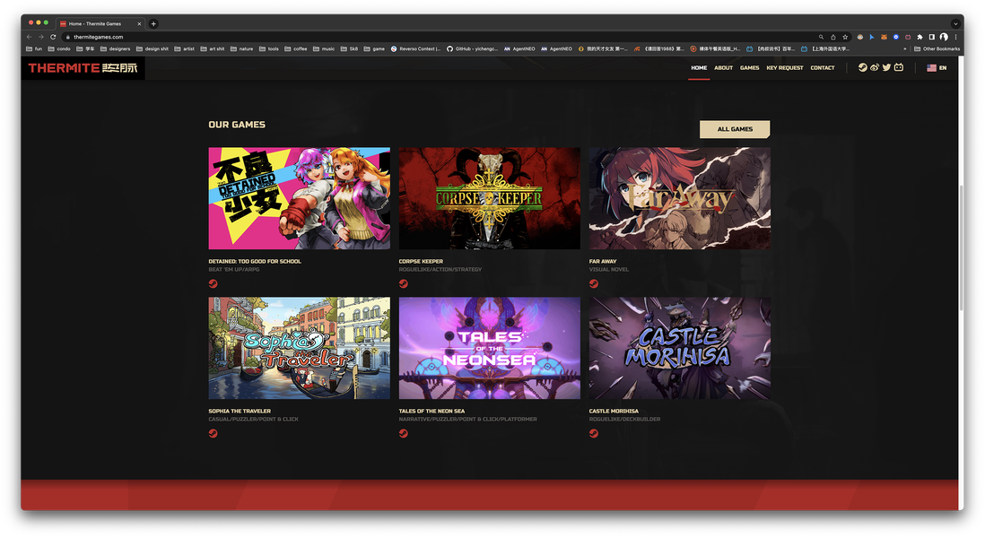Bookmark this page with the star icon
Screen dimensions: 985x538
click(845, 37)
